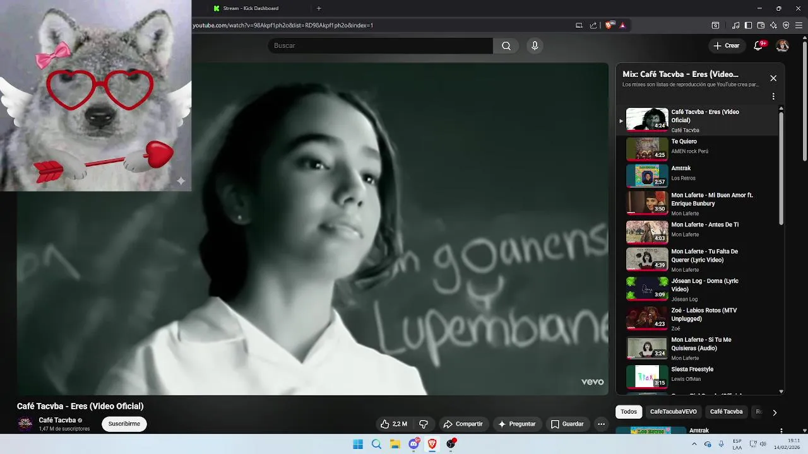Play Zoé - Labios Rotos (MTV Unplugged)
Image resolution: width=808 pixels, height=454 pixels.
click(x=698, y=318)
